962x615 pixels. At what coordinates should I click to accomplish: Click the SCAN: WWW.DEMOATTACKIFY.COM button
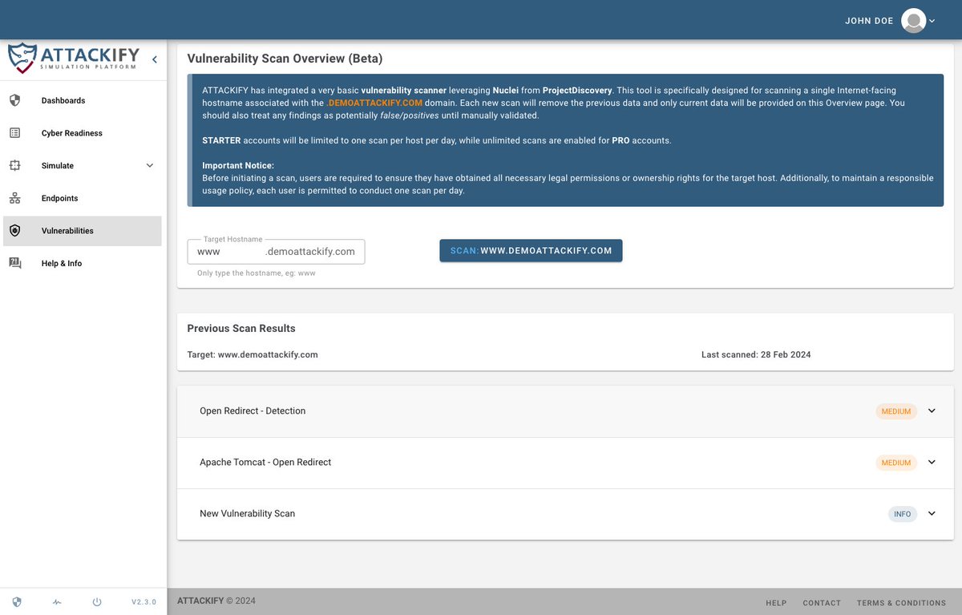(531, 250)
